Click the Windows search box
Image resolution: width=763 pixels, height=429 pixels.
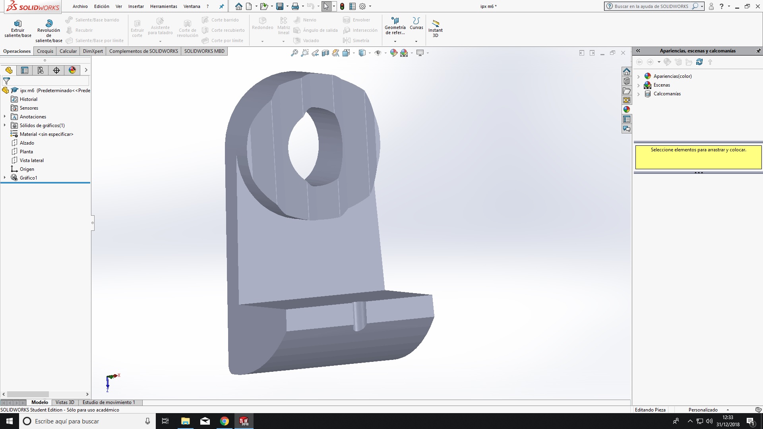point(87,421)
